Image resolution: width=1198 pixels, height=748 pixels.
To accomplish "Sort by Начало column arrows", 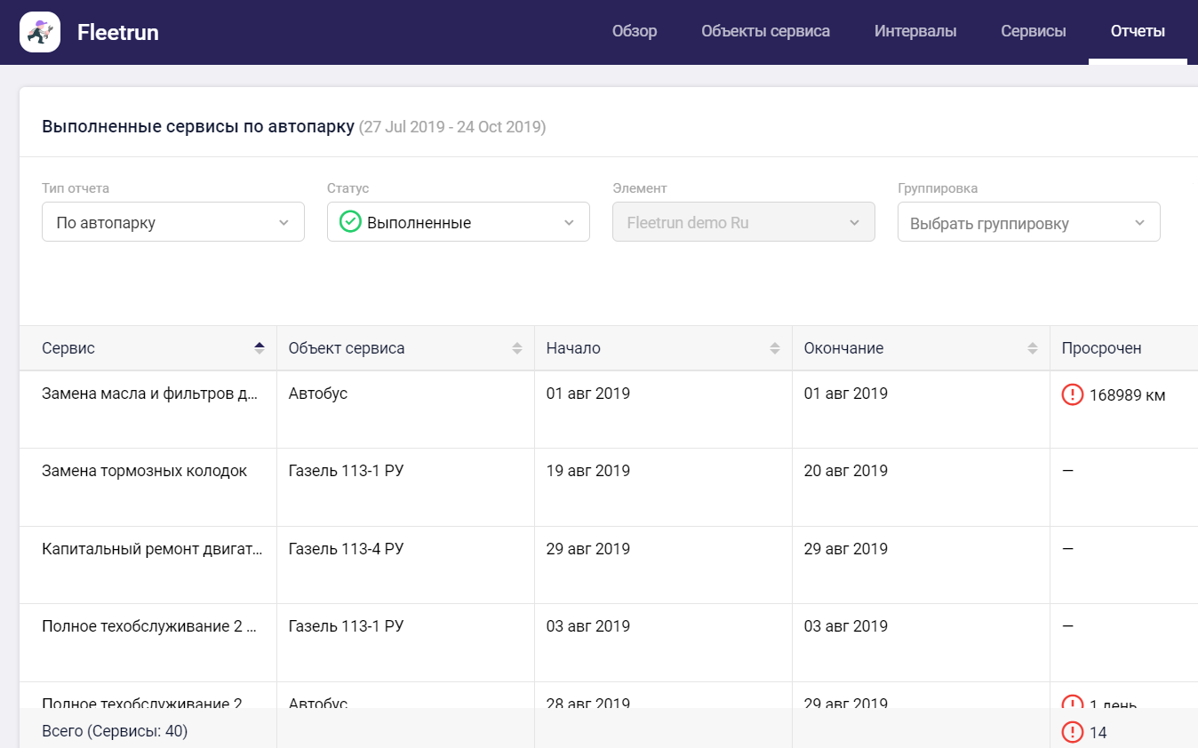I will [x=775, y=348].
